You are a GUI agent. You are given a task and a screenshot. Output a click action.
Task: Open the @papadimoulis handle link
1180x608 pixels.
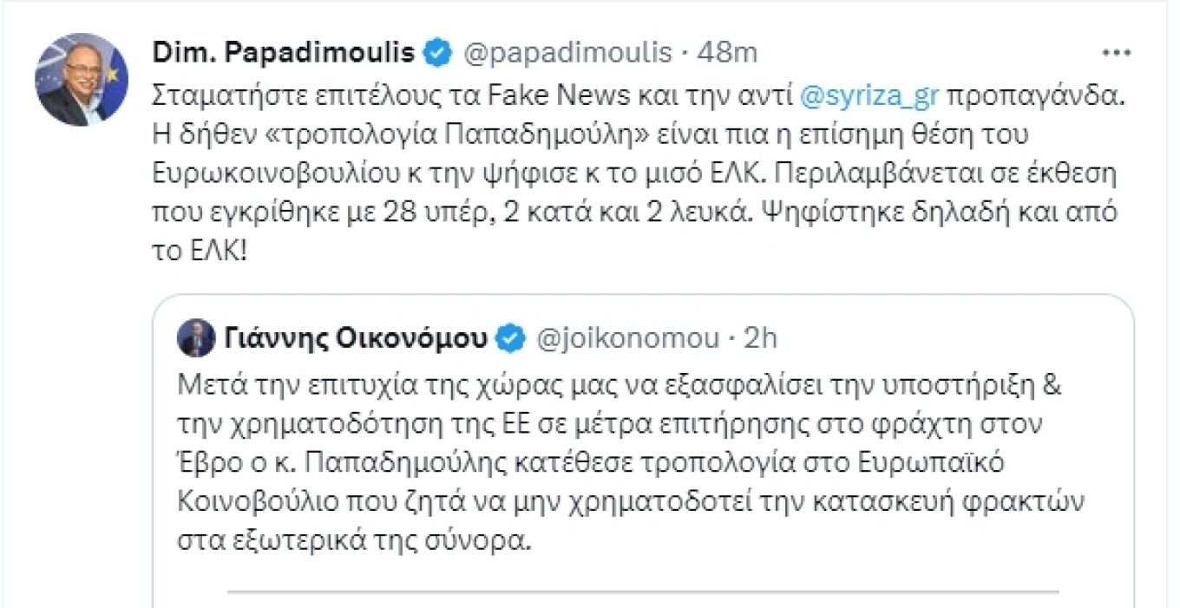pyautogui.click(x=569, y=54)
